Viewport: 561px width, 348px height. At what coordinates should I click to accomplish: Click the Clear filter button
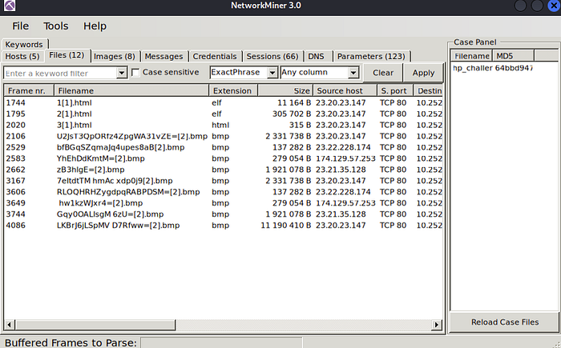coord(383,73)
